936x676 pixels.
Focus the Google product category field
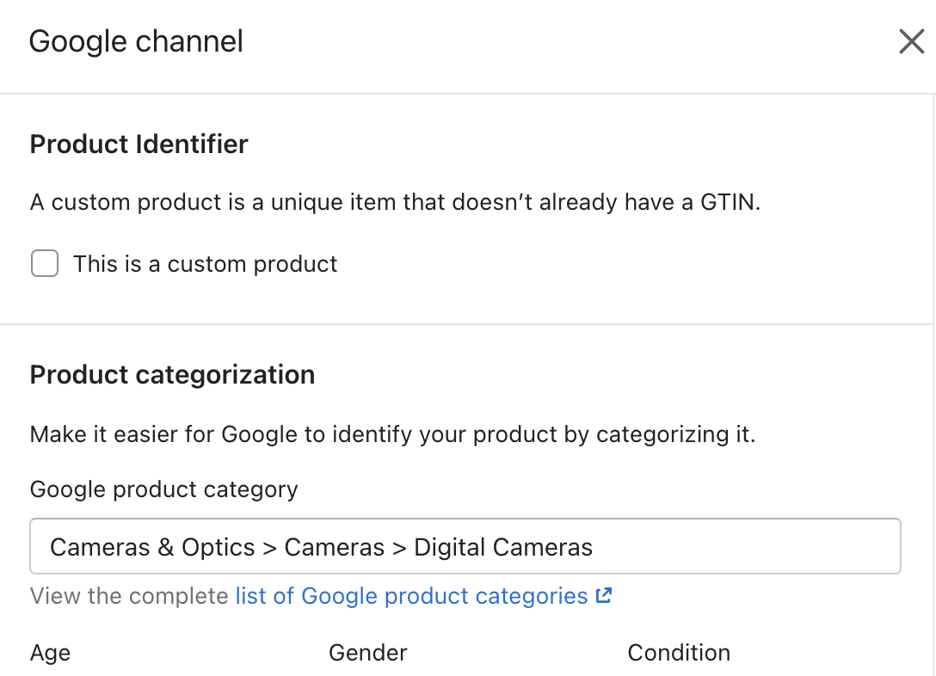[465, 546]
